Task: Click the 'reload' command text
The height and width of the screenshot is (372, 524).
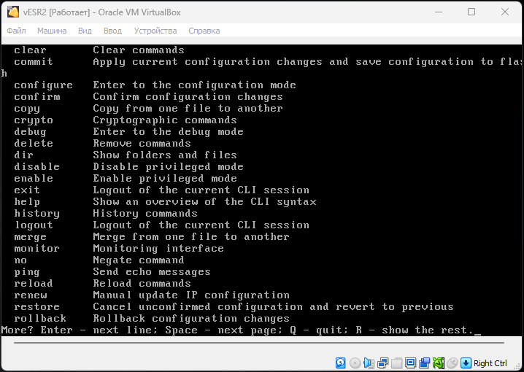Action: click(34, 284)
